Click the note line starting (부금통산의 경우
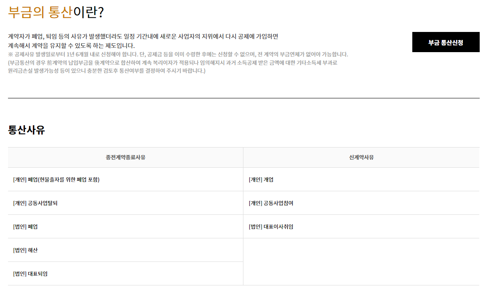 pyautogui.click(x=173, y=63)
